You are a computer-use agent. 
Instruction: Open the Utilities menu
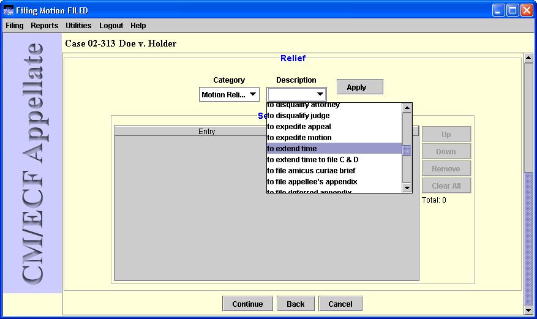click(x=78, y=26)
